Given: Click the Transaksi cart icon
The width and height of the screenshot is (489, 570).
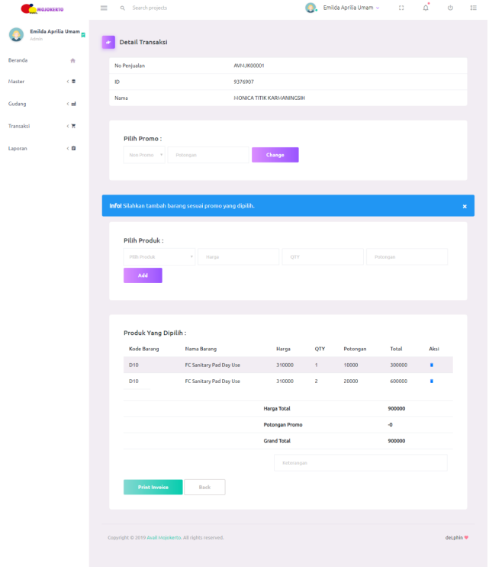Looking at the screenshot, I should pyautogui.click(x=74, y=126).
